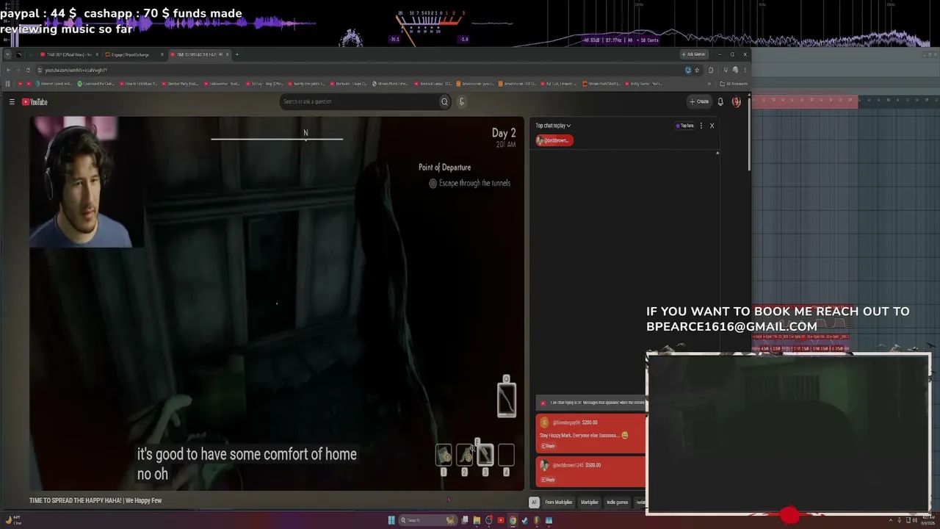Open Google Chrome from the taskbar
Screen dimensions: 940x529
pos(513,521)
